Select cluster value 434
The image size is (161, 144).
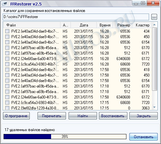coord(146,31)
